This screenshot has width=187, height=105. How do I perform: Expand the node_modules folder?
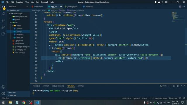click(18, 17)
